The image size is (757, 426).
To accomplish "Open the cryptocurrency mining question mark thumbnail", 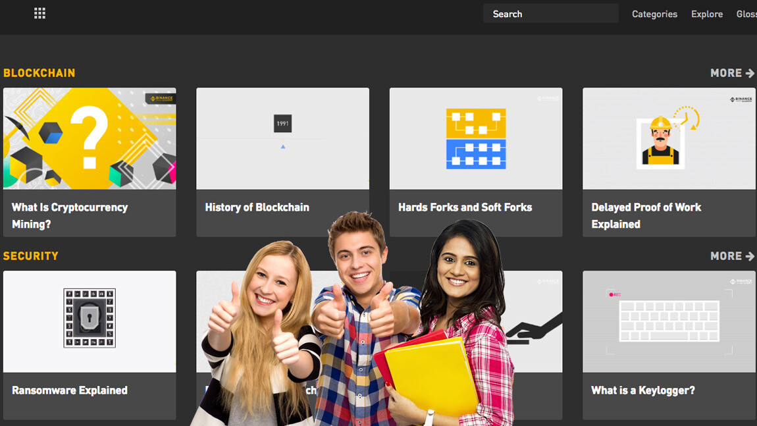I will coord(90,138).
